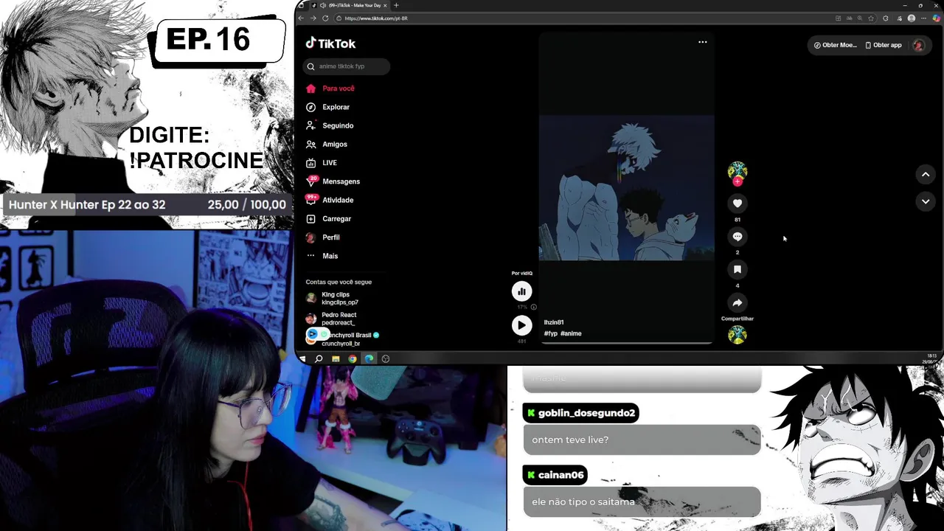Open the browser profile icon
This screenshot has height=531, width=944.
pyautogui.click(x=912, y=18)
